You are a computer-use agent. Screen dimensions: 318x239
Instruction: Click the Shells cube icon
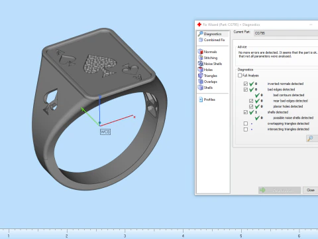tap(200, 88)
